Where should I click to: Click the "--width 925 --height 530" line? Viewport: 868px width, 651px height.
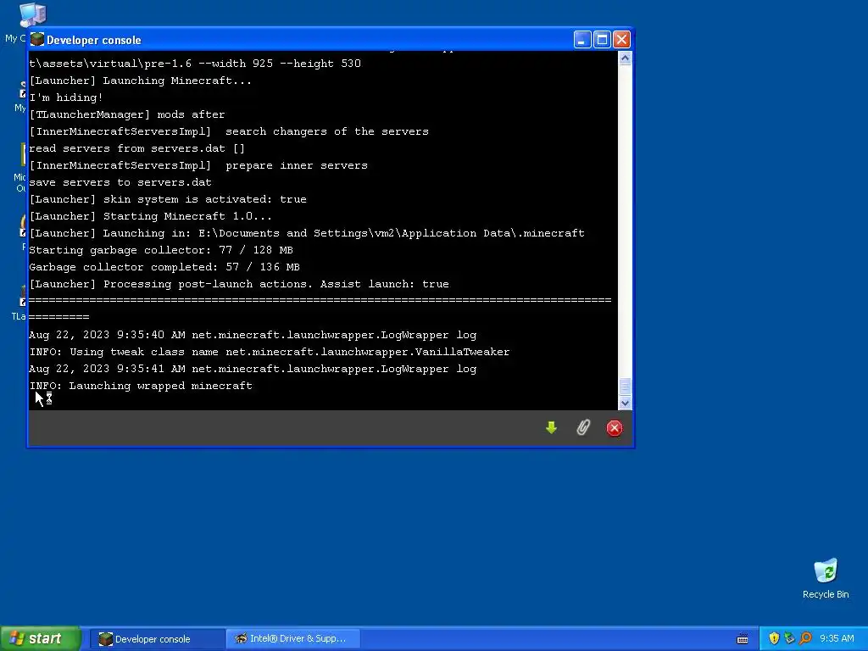pos(195,64)
